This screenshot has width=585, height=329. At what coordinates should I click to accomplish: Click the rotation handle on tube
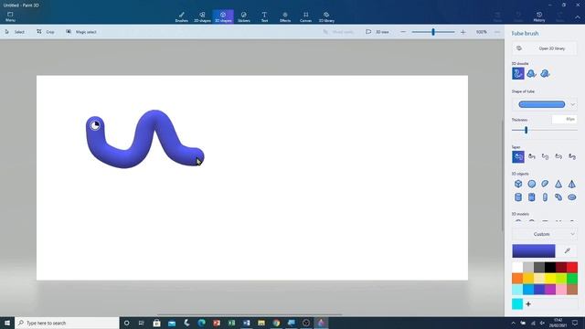[95, 125]
